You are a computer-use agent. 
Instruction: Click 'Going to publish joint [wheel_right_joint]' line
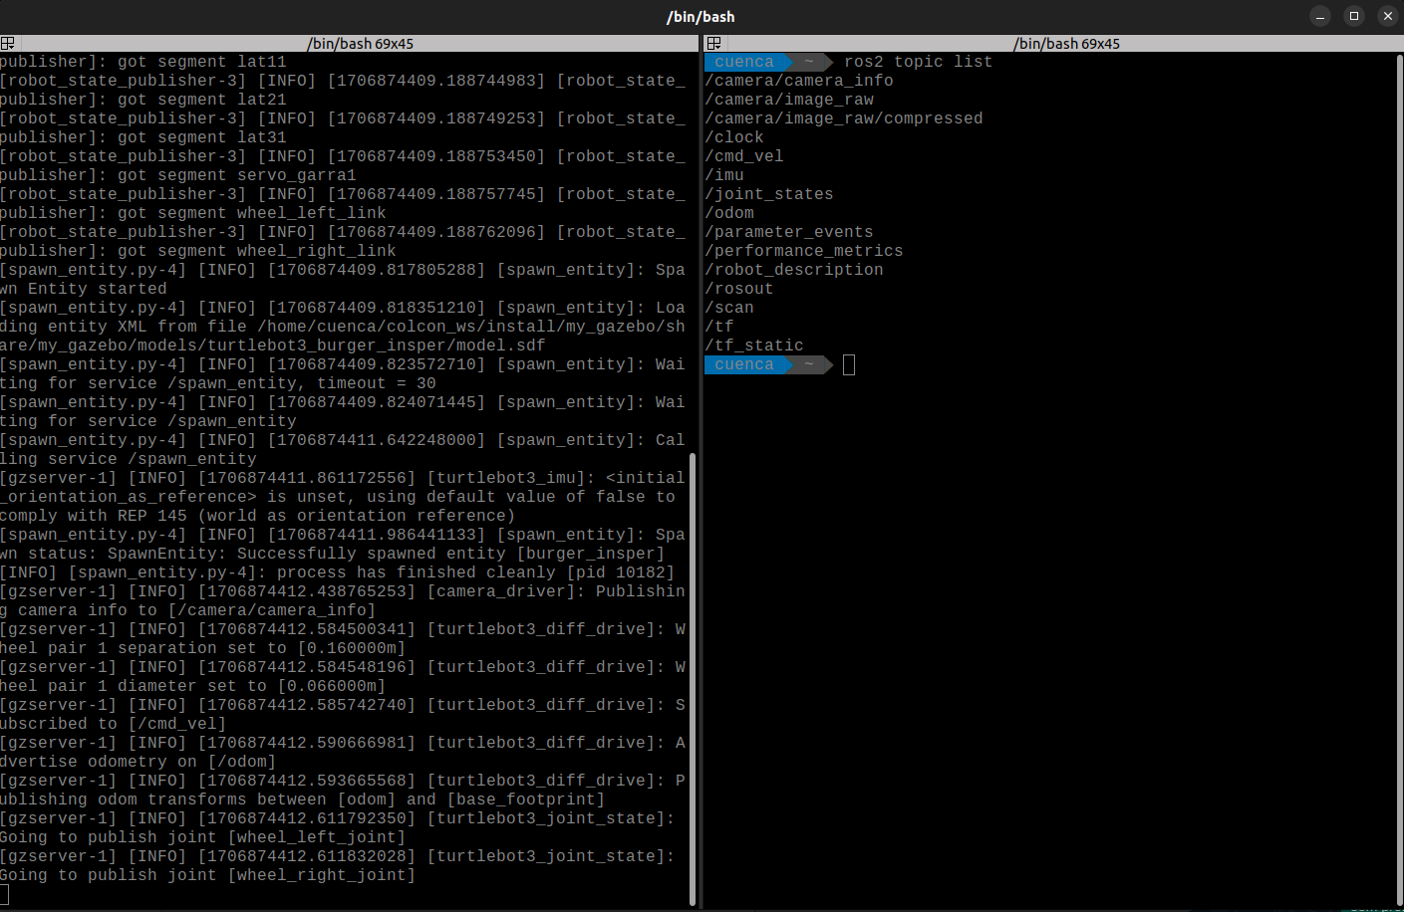click(208, 875)
